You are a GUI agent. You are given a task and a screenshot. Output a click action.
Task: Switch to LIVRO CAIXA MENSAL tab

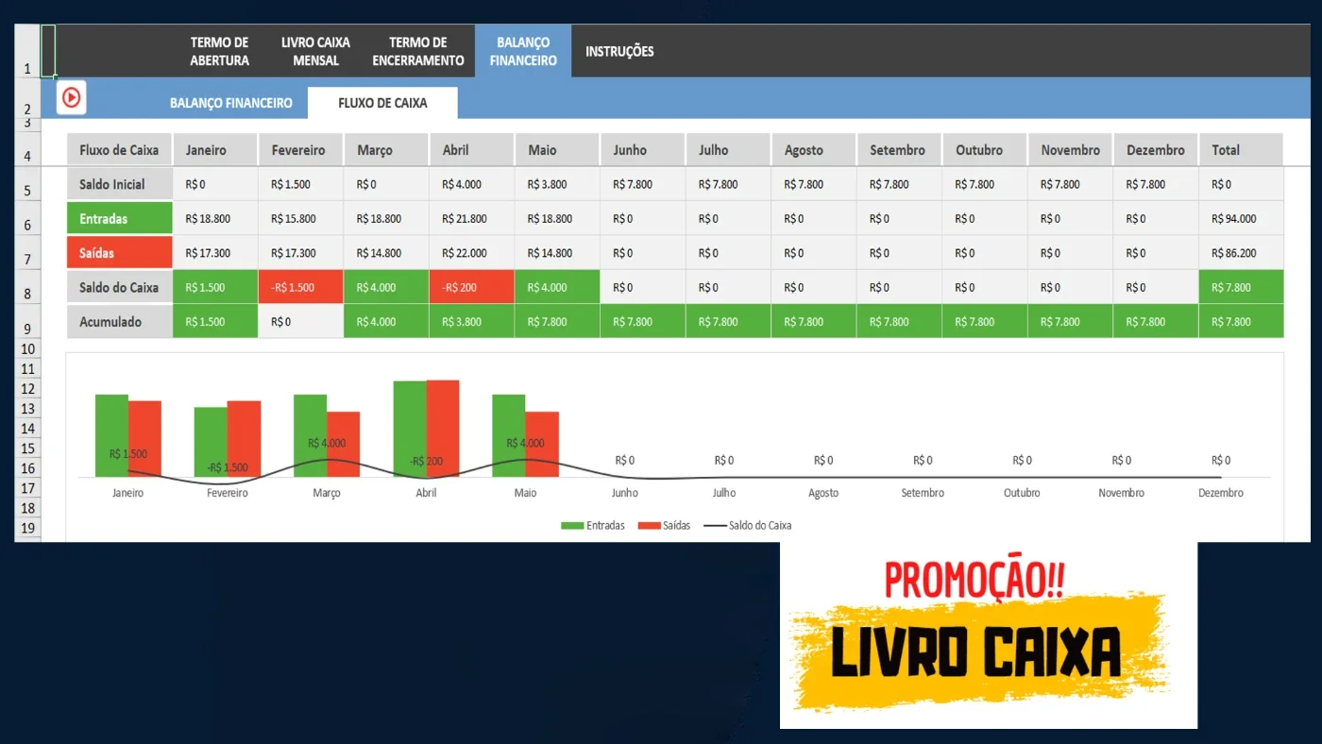[315, 51]
